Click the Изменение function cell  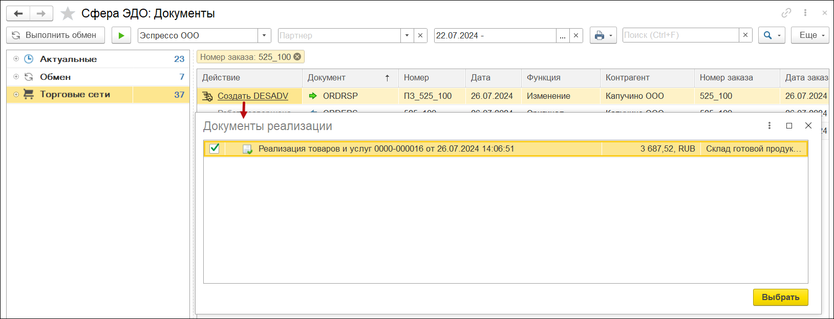tap(561, 96)
